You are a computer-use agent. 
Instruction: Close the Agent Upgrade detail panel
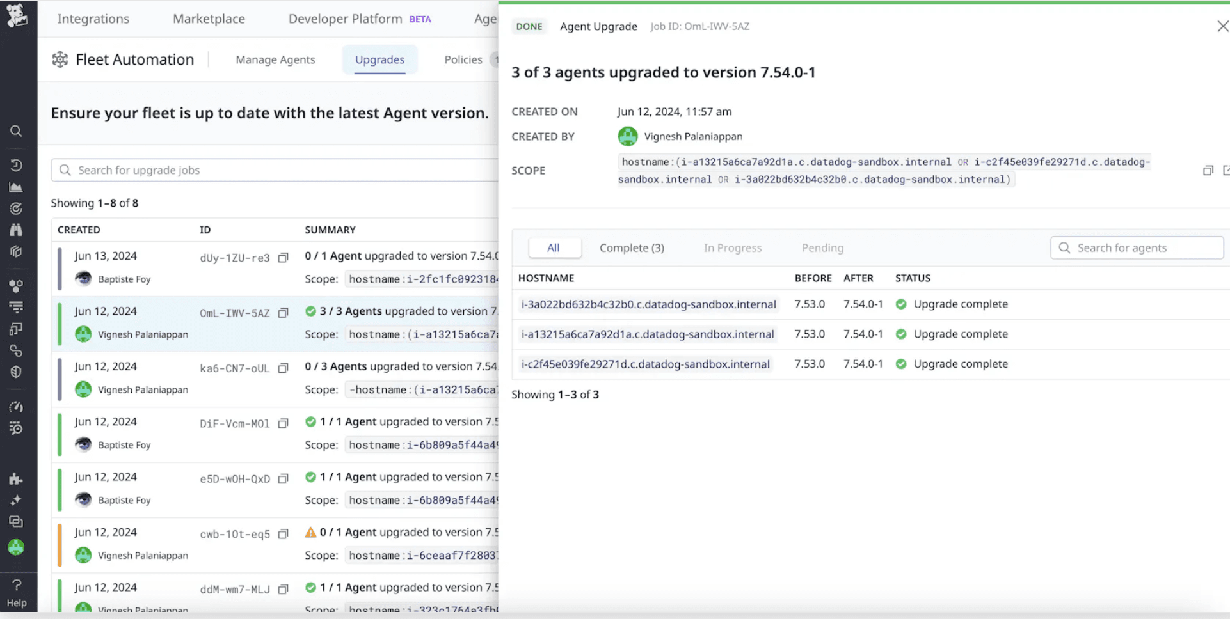pos(1222,26)
